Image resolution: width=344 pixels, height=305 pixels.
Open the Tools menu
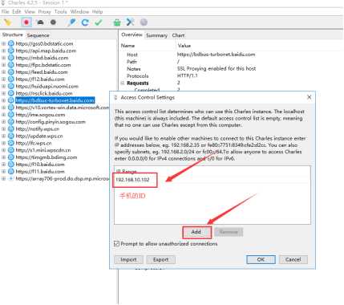tap(61, 11)
